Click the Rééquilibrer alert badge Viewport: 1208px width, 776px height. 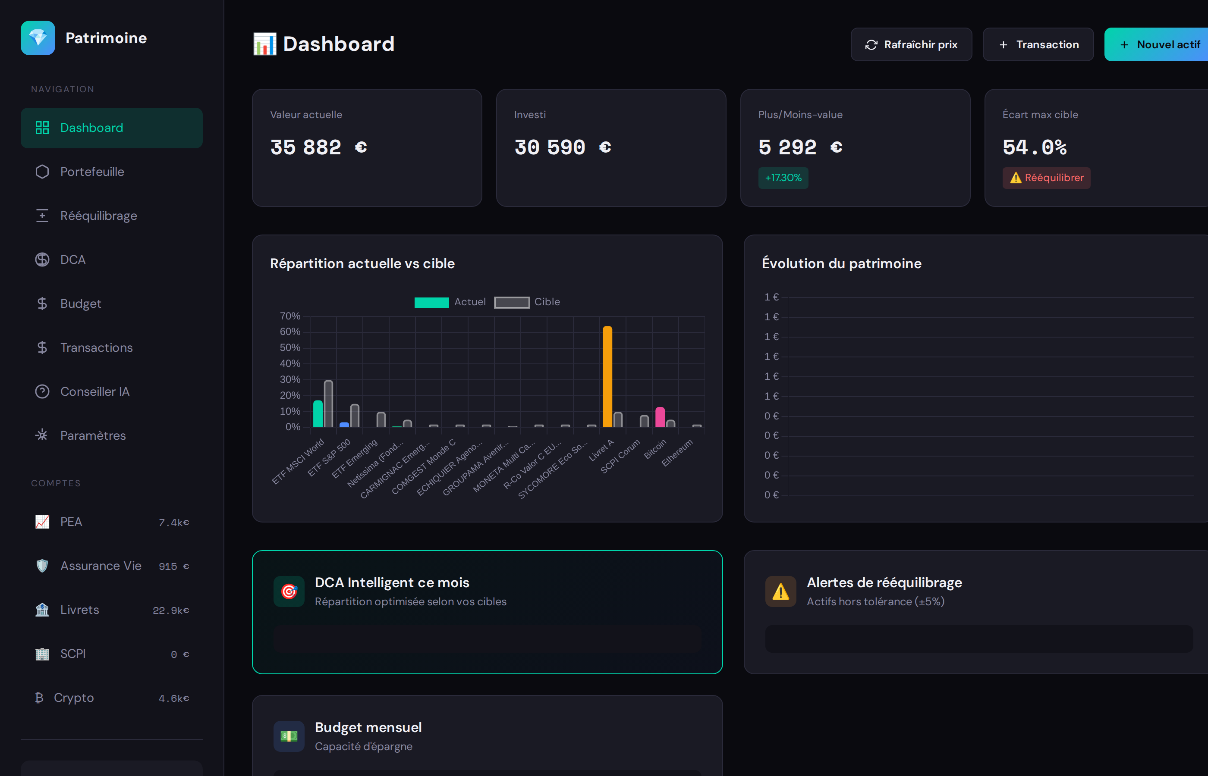click(x=1046, y=177)
